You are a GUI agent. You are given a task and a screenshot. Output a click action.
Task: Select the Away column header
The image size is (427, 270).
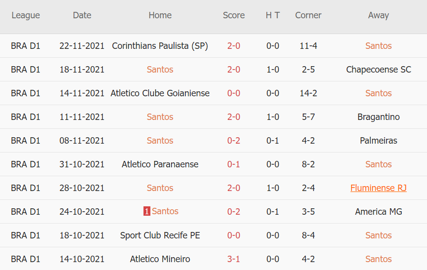pyautogui.click(x=378, y=15)
